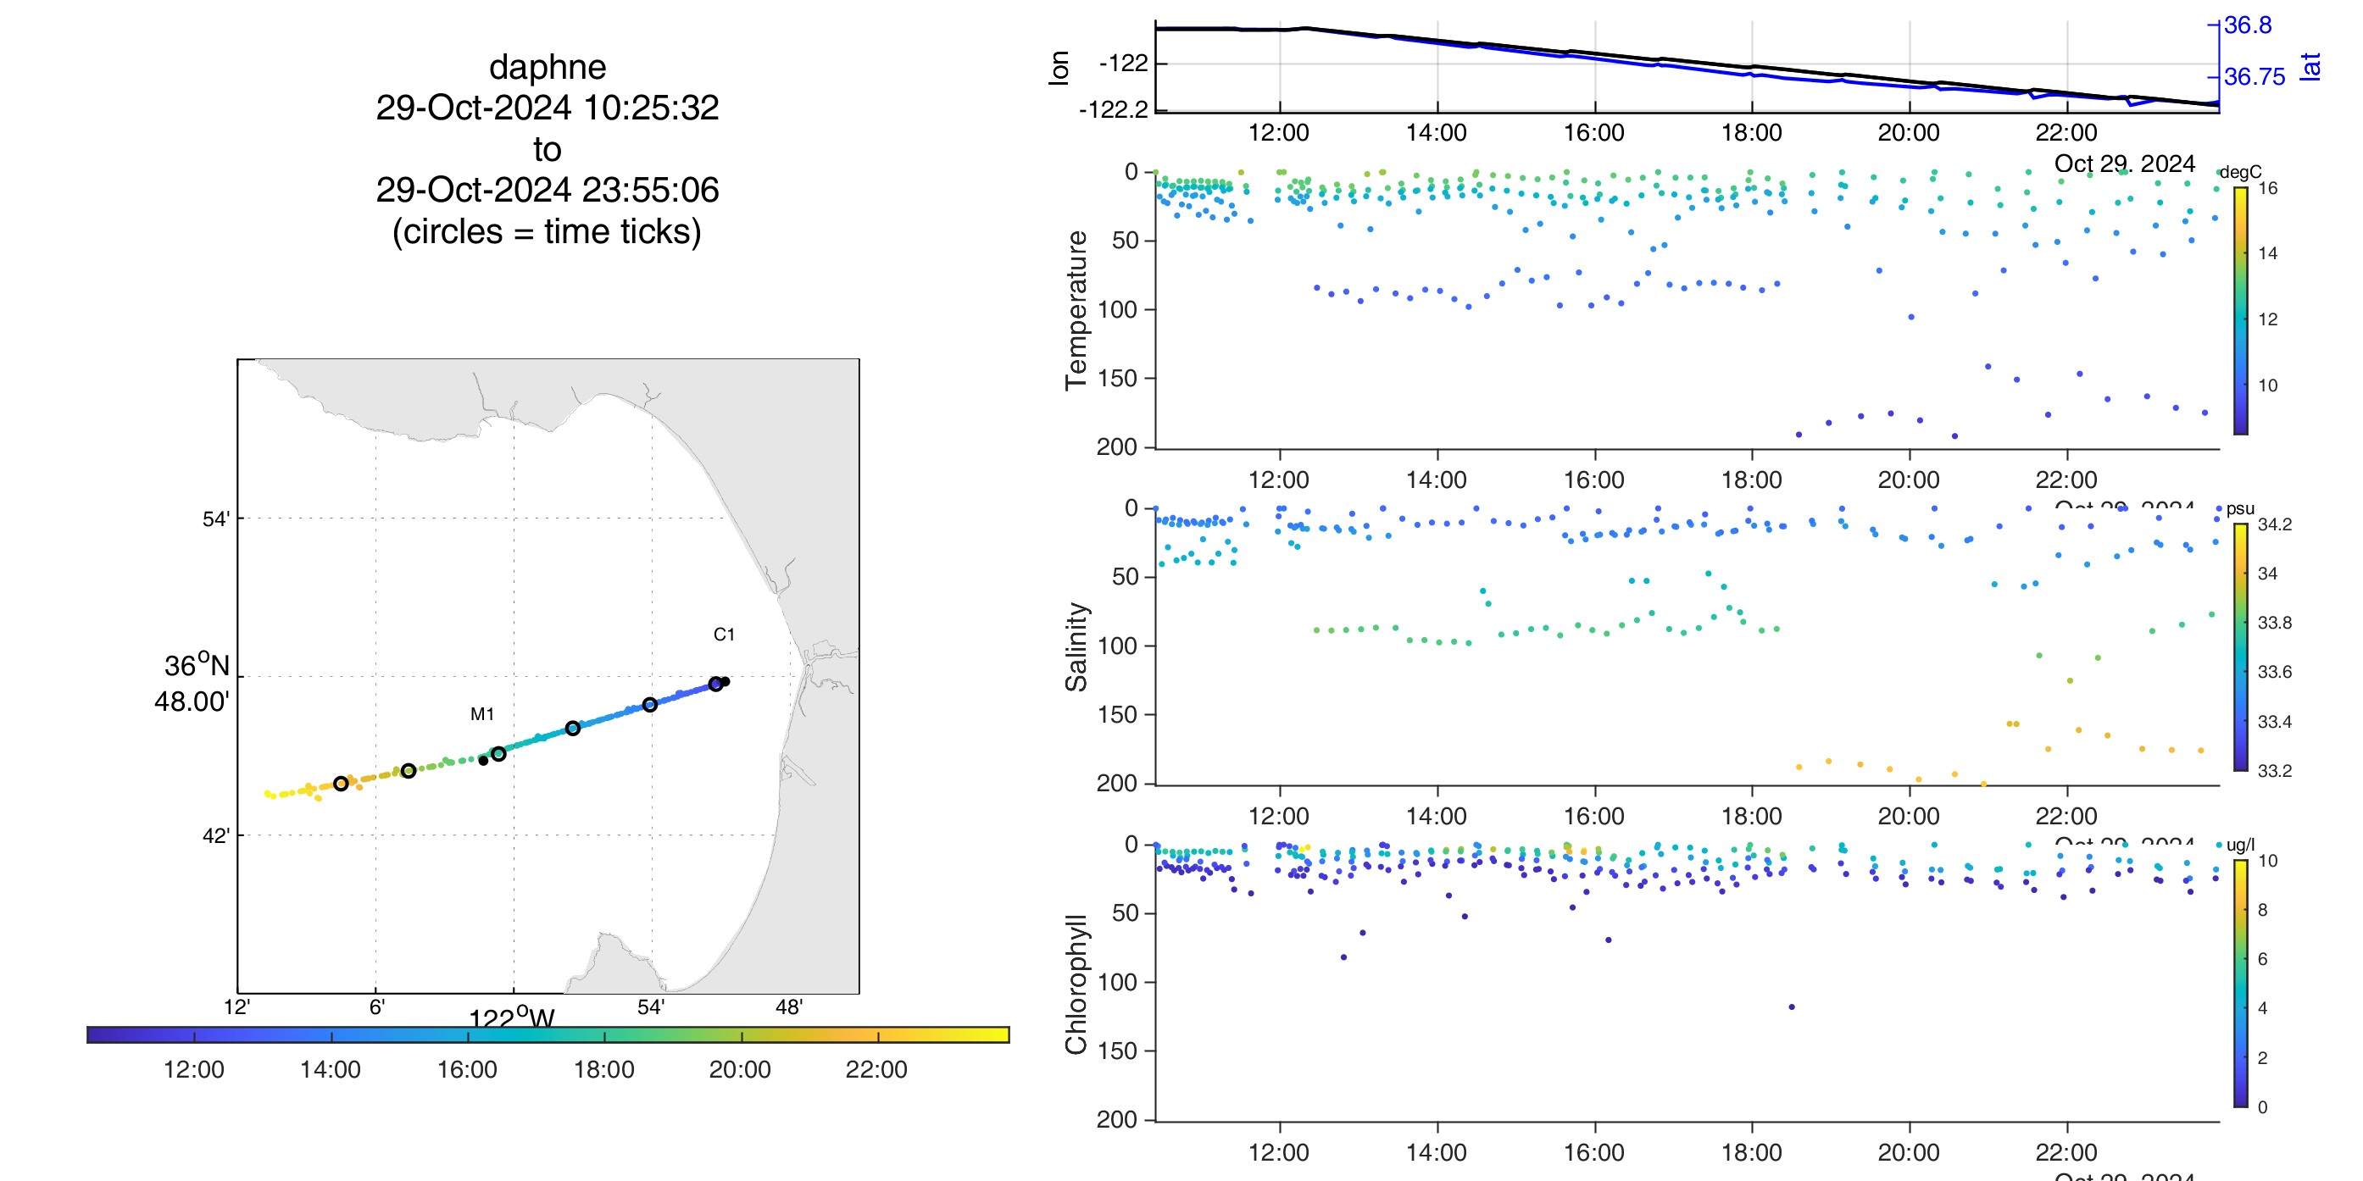Click the black M1 station dot marker

coord(483,760)
